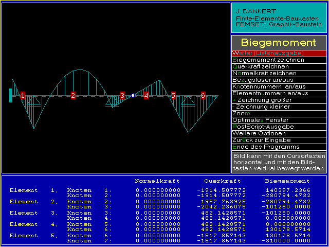Pick the red marker labeled 4
The height and width of the screenshot is (247, 329).
point(146,95)
